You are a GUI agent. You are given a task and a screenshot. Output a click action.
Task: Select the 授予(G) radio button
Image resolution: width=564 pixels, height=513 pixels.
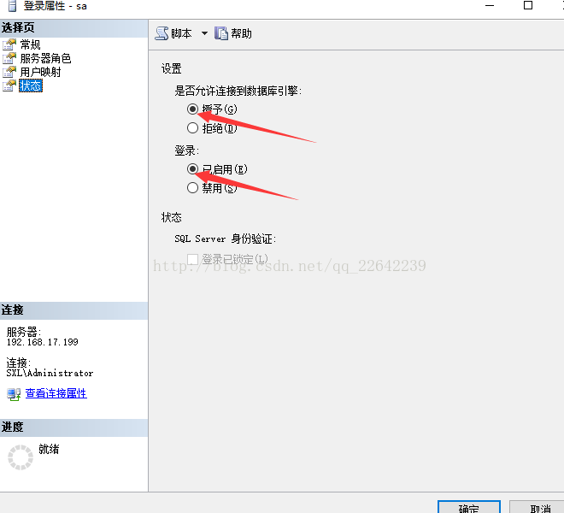[x=193, y=109]
